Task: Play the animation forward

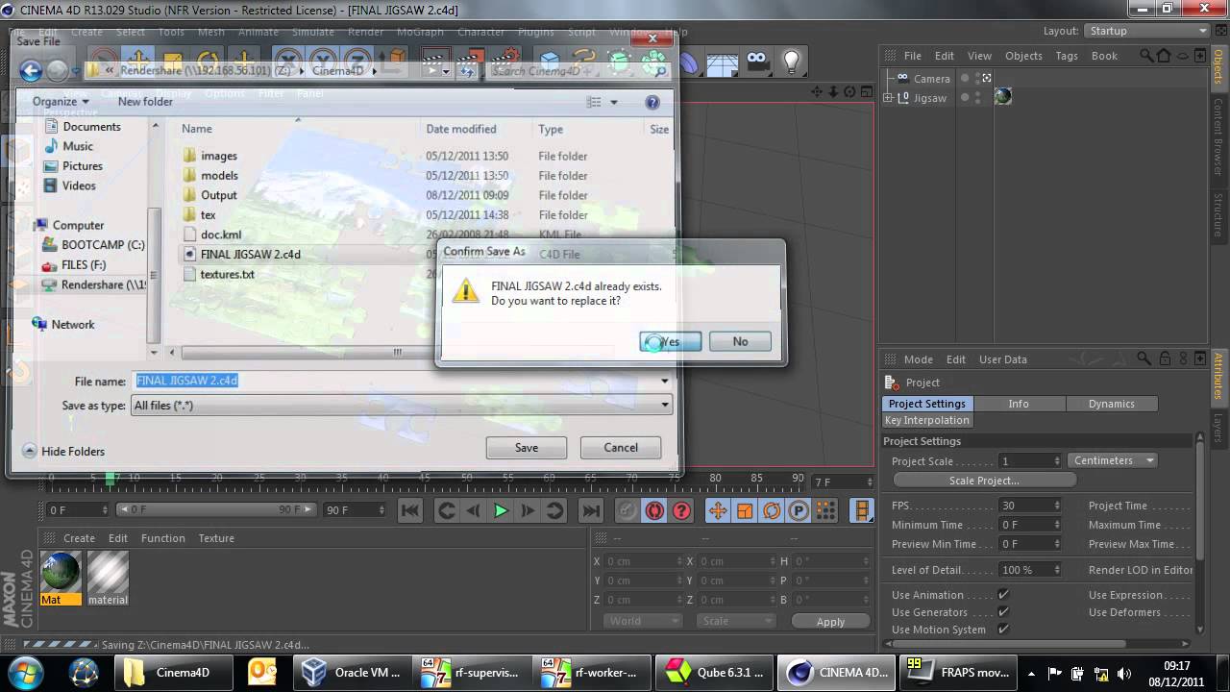Action: [501, 511]
